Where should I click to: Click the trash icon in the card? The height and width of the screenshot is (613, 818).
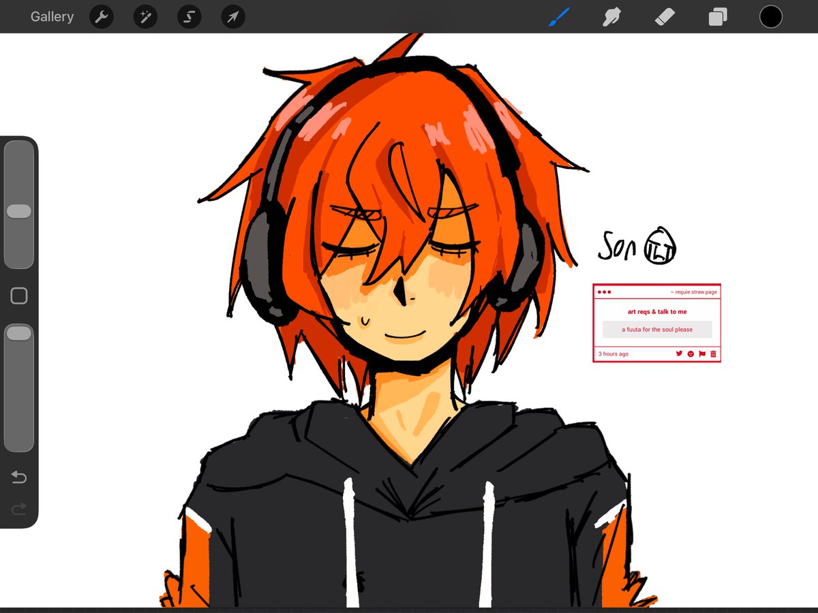(713, 353)
